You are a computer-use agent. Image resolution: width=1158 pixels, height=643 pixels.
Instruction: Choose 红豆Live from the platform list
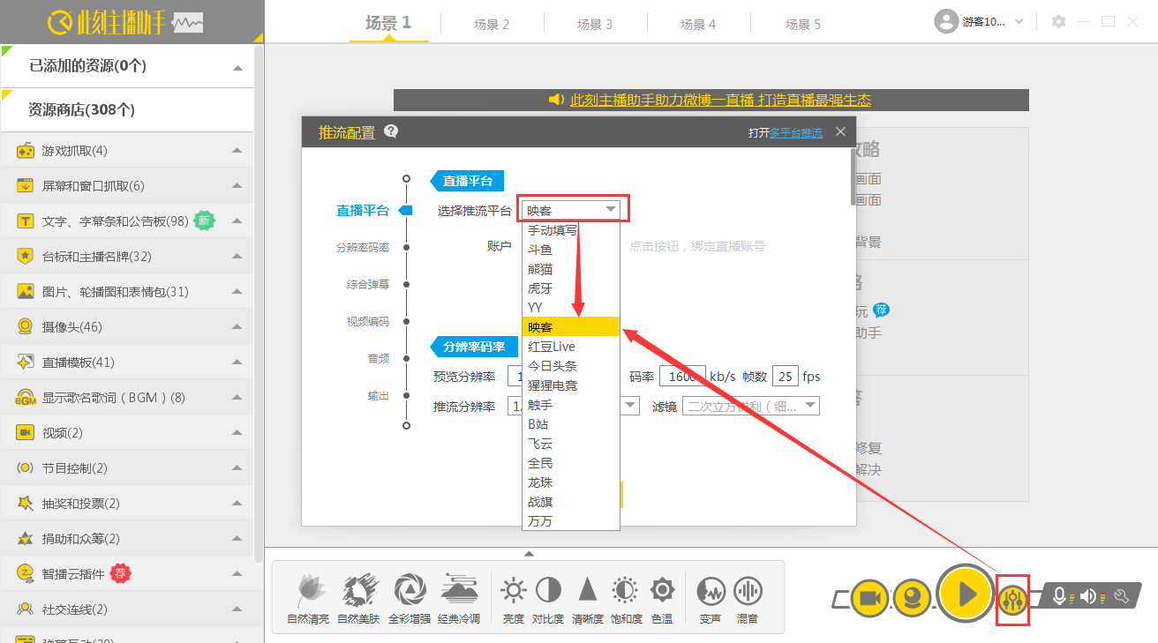[571, 347]
